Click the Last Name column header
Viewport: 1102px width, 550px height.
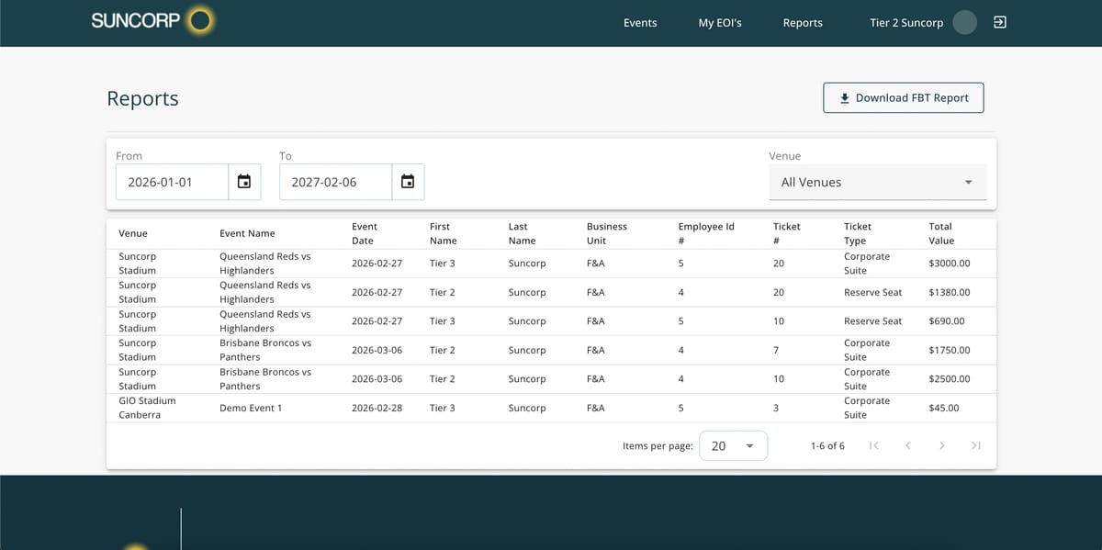click(523, 233)
